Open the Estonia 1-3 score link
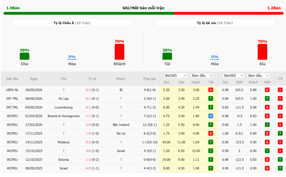Screen dimensions: 286x177 click(x=92, y=159)
